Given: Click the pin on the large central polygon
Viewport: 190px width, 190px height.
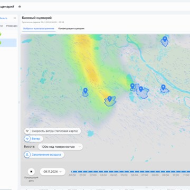Looking at the screenshot, I should [x=141, y=89].
